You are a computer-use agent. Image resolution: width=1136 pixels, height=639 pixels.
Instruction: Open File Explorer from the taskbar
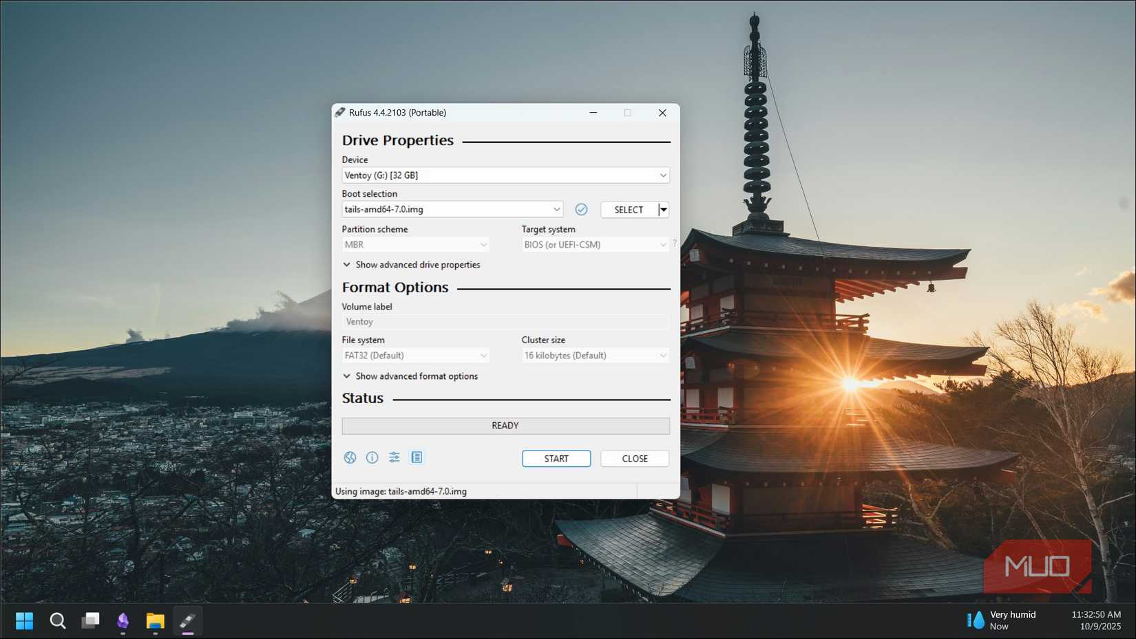point(154,620)
